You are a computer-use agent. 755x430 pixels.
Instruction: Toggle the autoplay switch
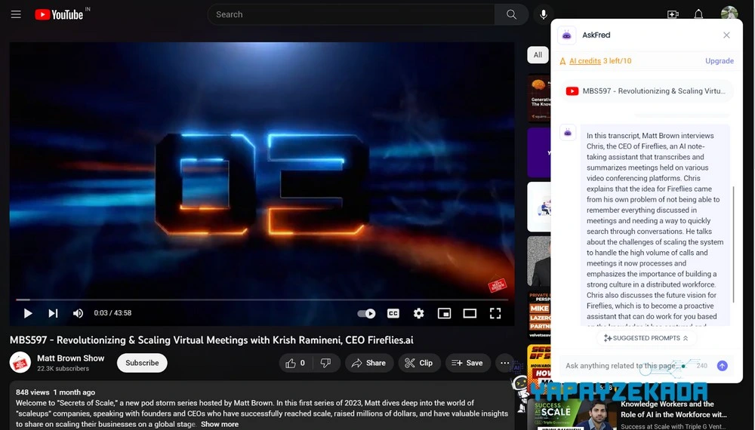[366, 313]
